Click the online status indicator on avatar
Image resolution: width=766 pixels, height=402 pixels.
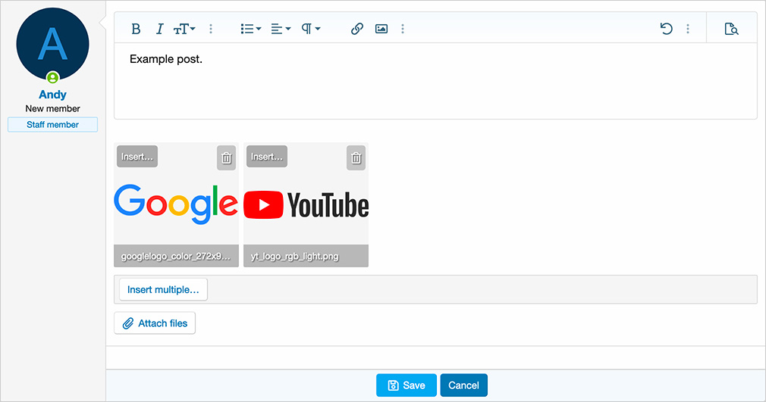[53, 77]
